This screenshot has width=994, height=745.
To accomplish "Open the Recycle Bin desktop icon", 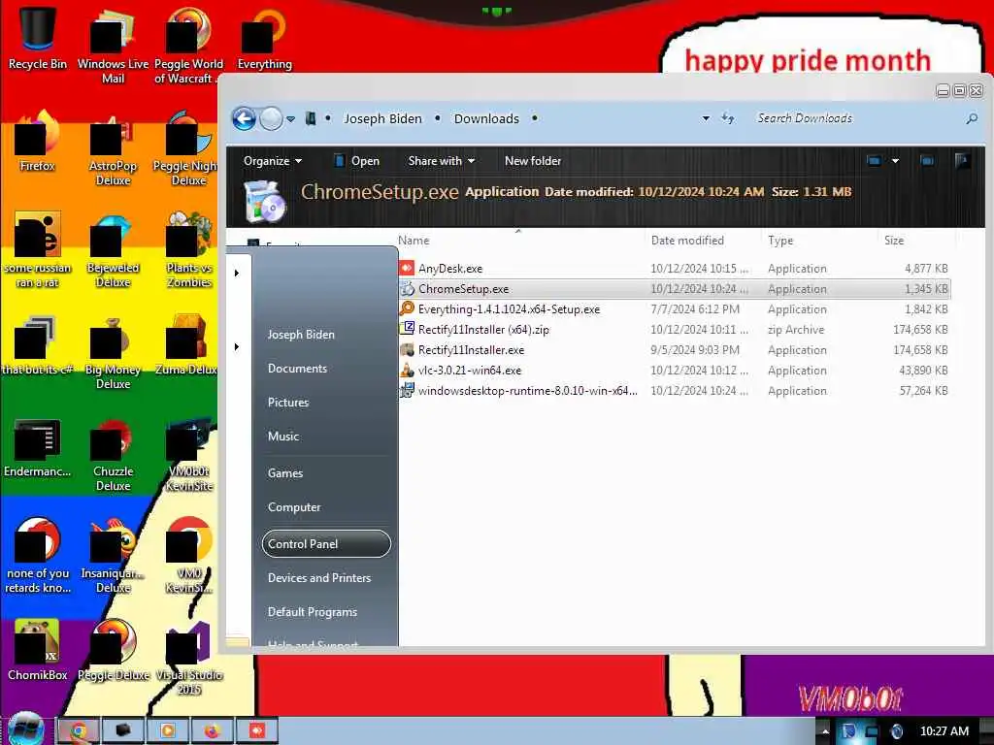I will [x=38, y=37].
